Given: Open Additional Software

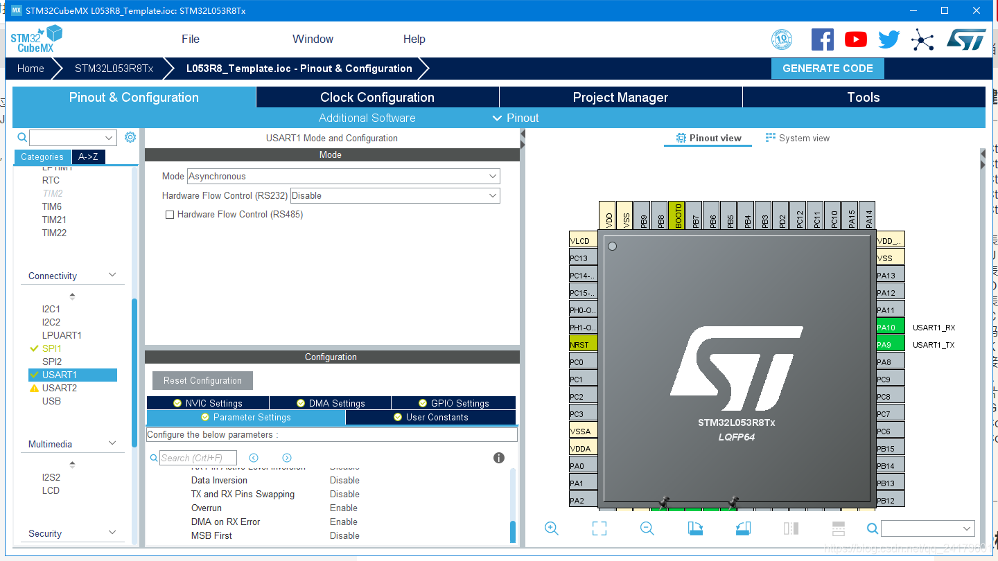Looking at the screenshot, I should pyautogui.click(x=367, y=118).
